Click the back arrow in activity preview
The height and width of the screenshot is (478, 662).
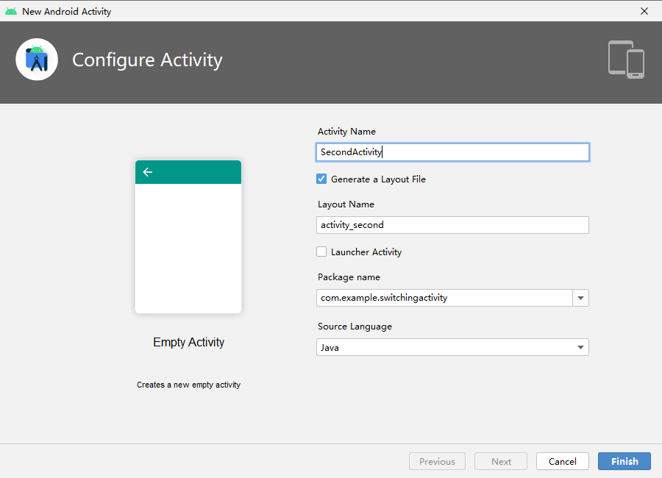(x=147, y=172)
